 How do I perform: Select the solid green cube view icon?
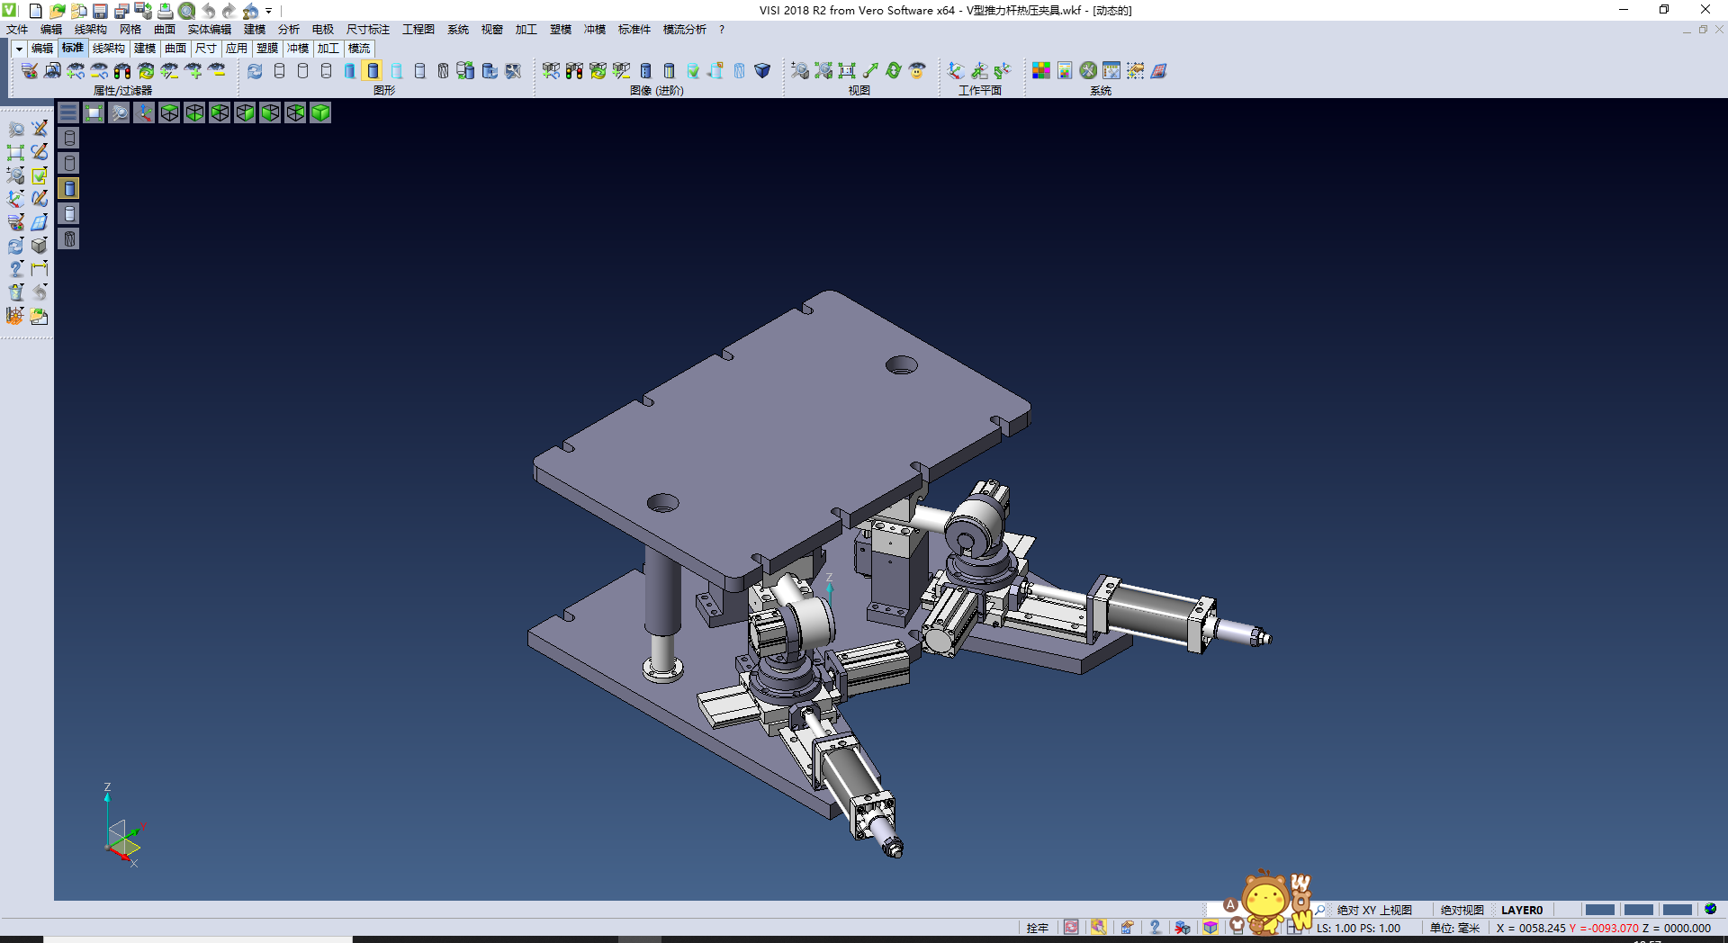pyautogui.click(x=320, y=112)
